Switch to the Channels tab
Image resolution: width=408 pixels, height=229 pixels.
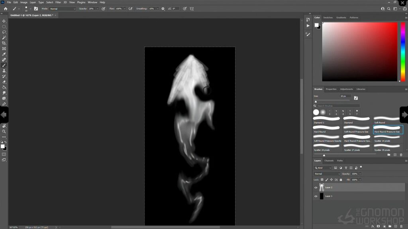pyautogui.click(x=329, y=161)
